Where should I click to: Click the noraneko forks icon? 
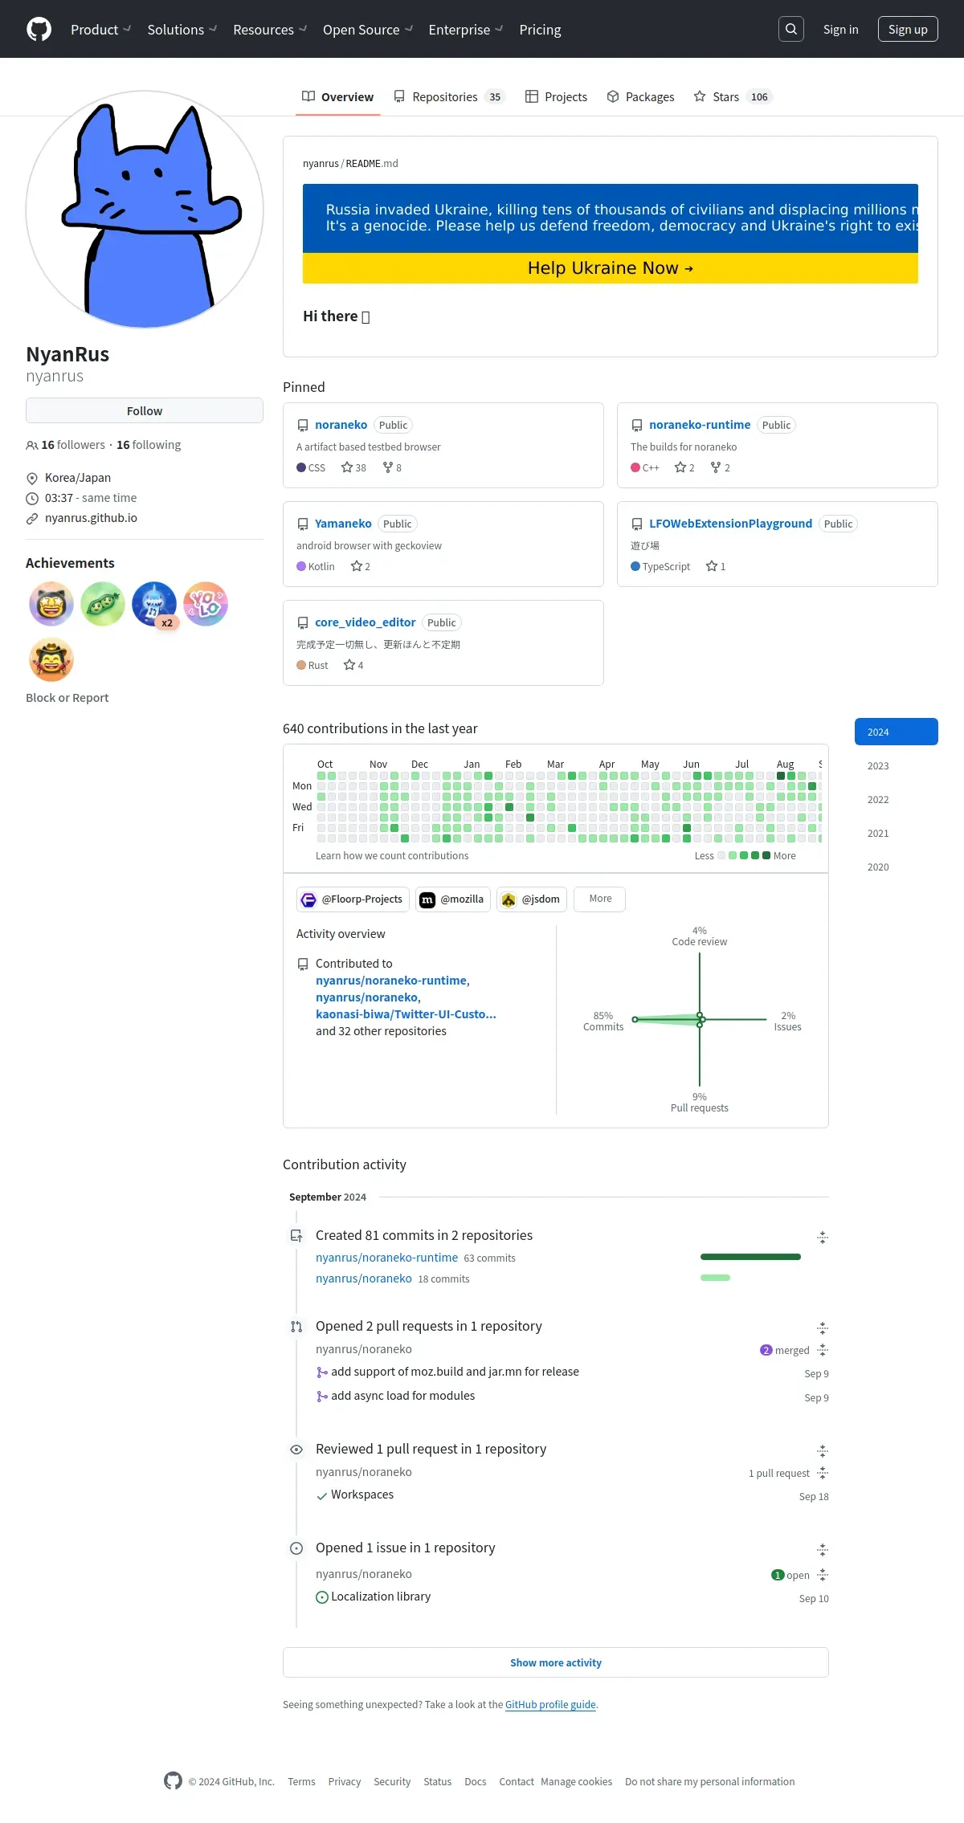pyautogui.click(x=388, y=467)
